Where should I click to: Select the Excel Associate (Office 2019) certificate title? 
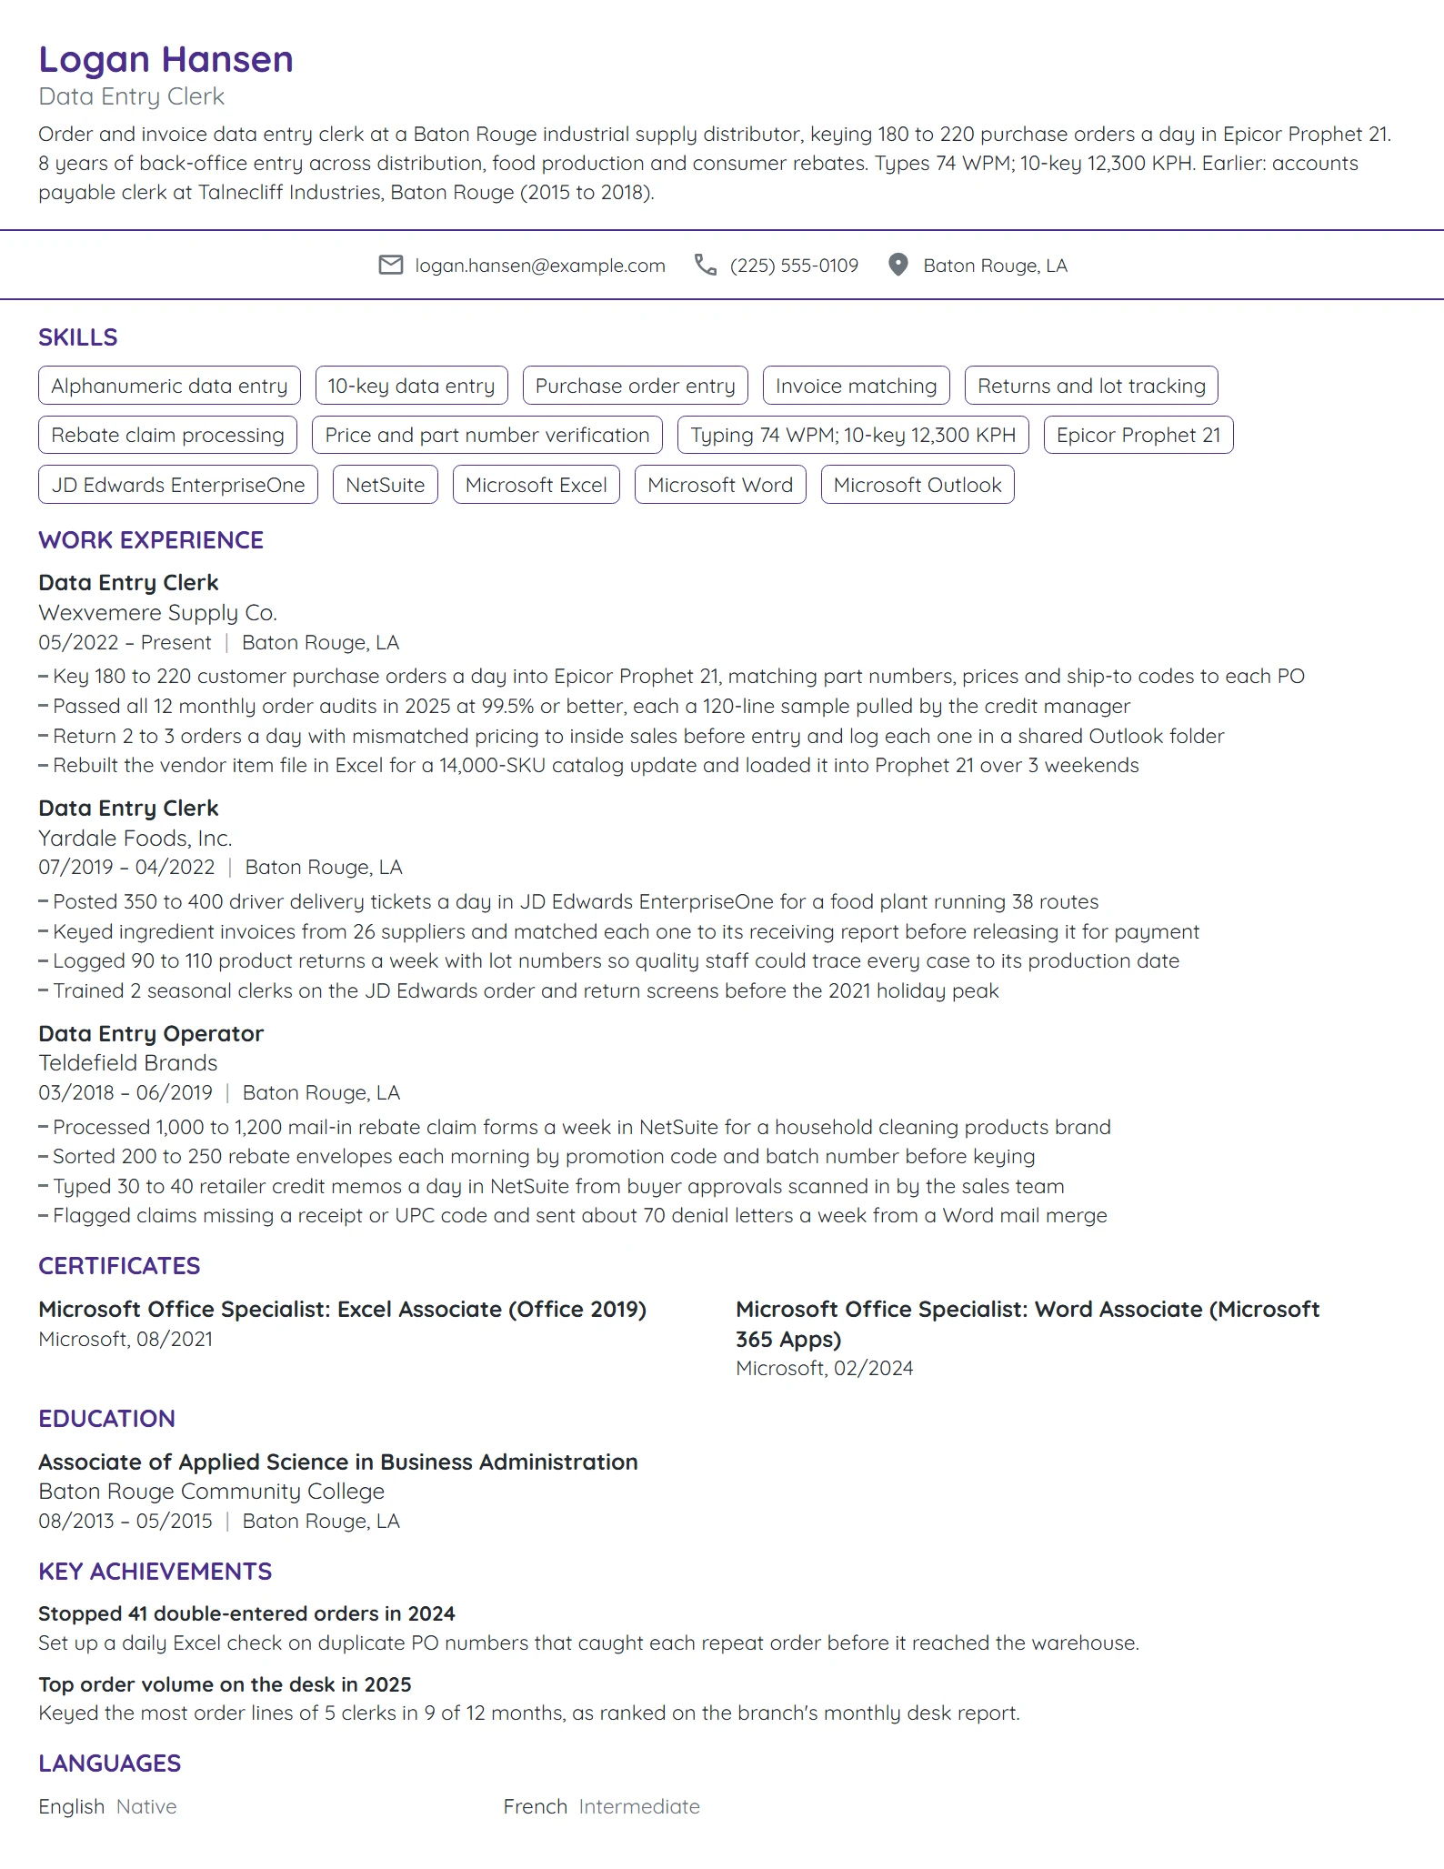(x=343, y=1310)
